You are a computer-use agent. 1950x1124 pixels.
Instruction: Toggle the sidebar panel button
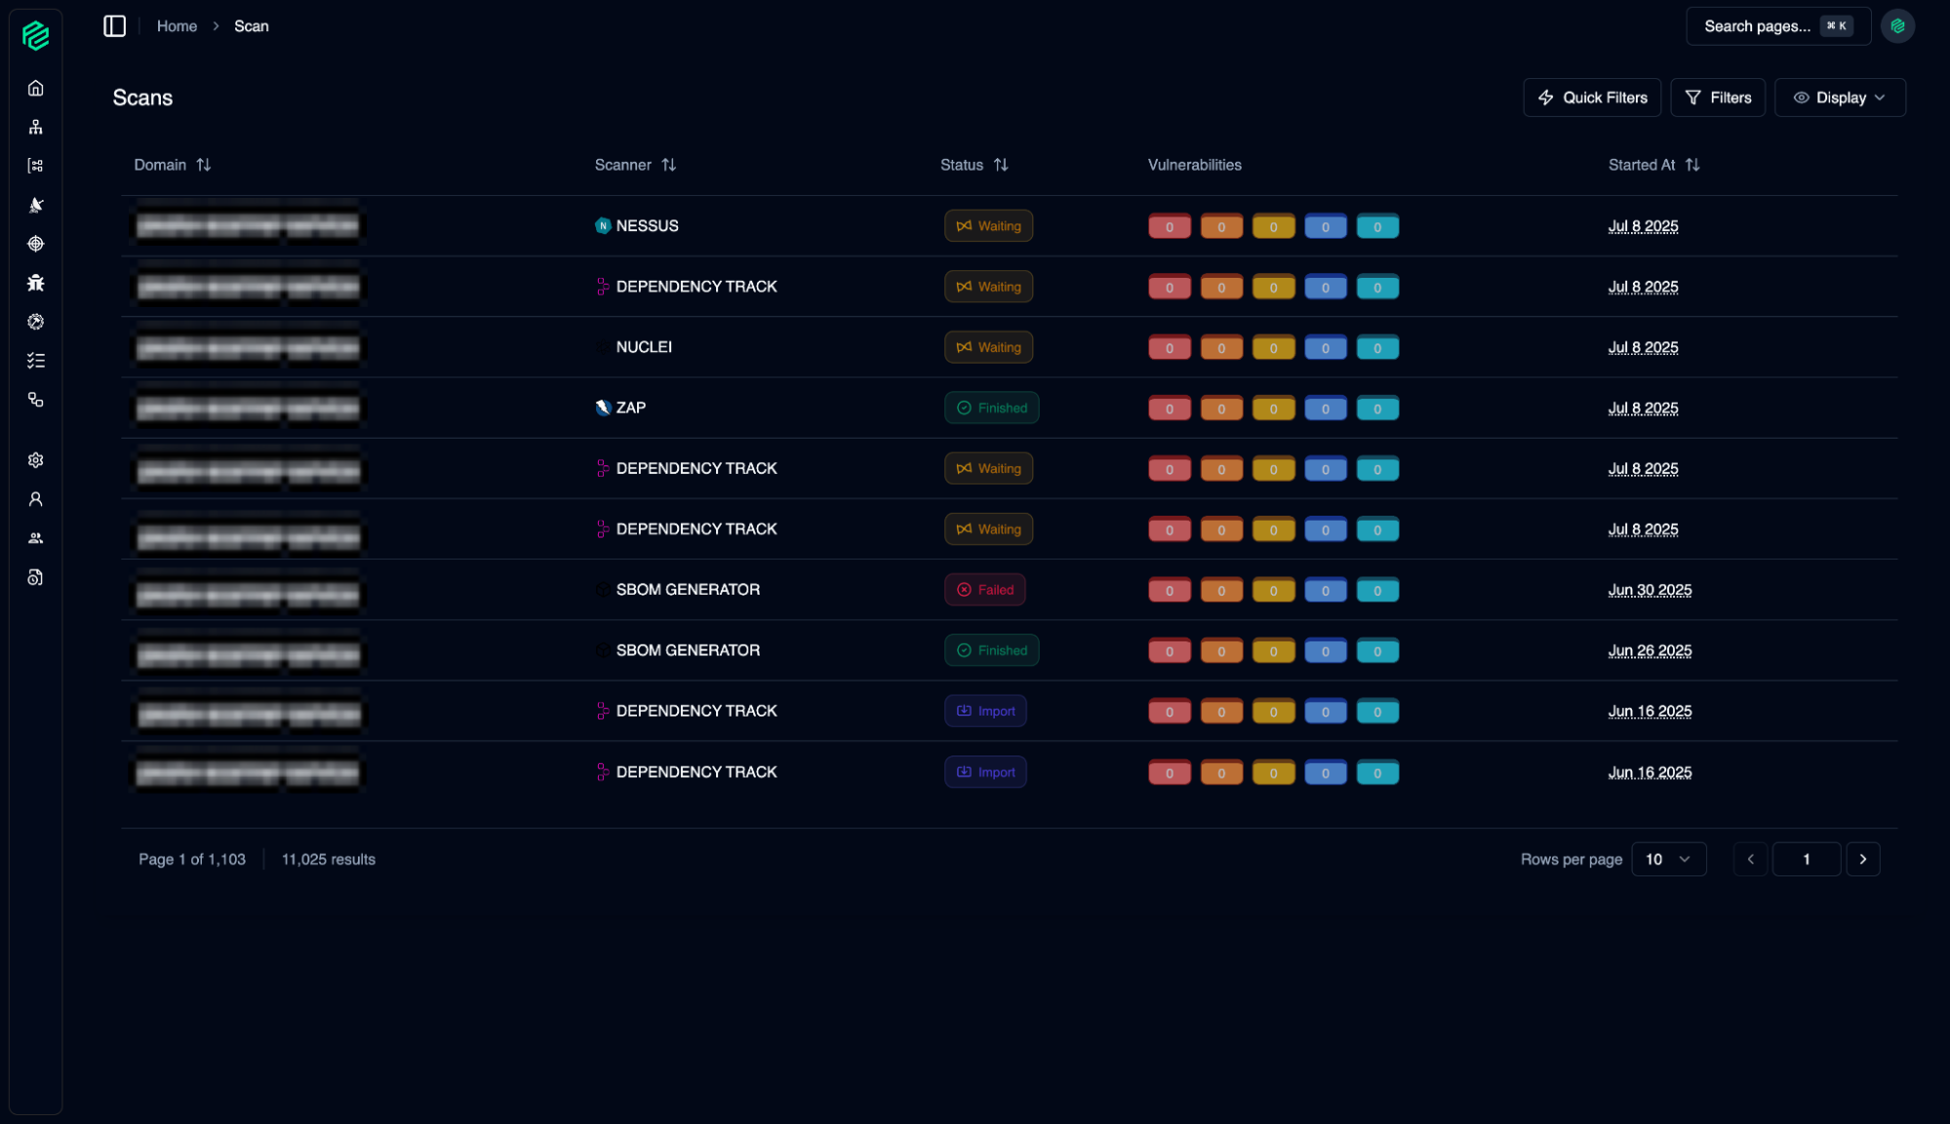tap(114, 26)
